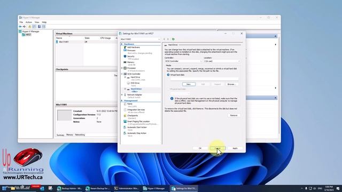Click Cancel in the Settings dialog

[217, 148]
